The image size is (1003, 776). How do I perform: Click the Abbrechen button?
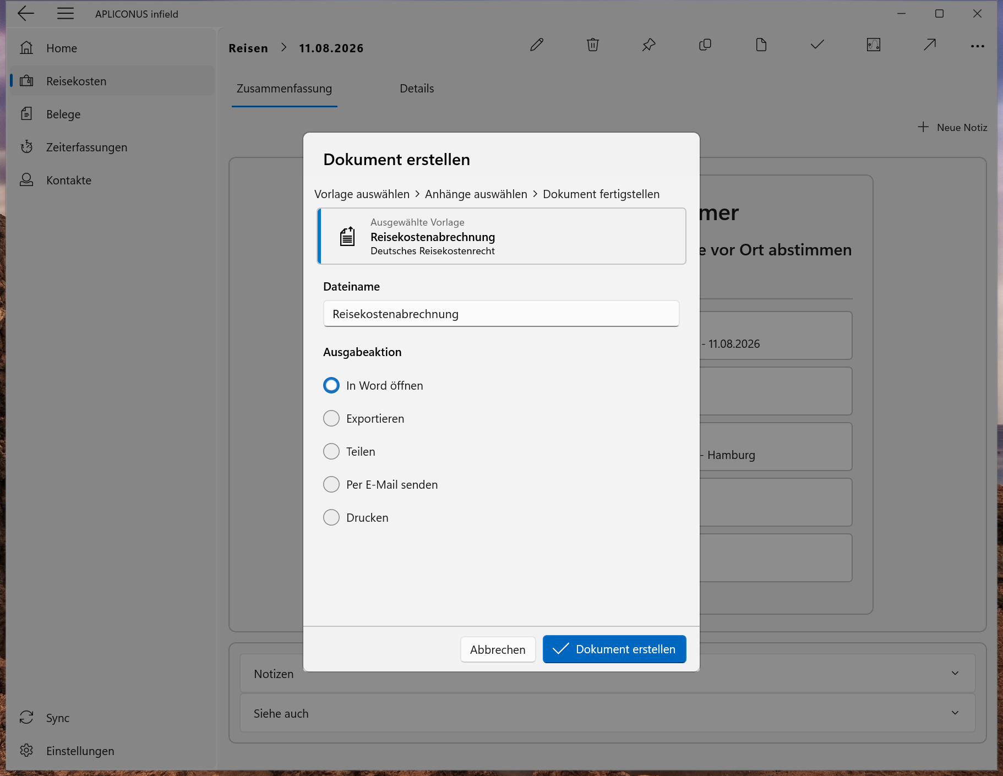[498, 649]
